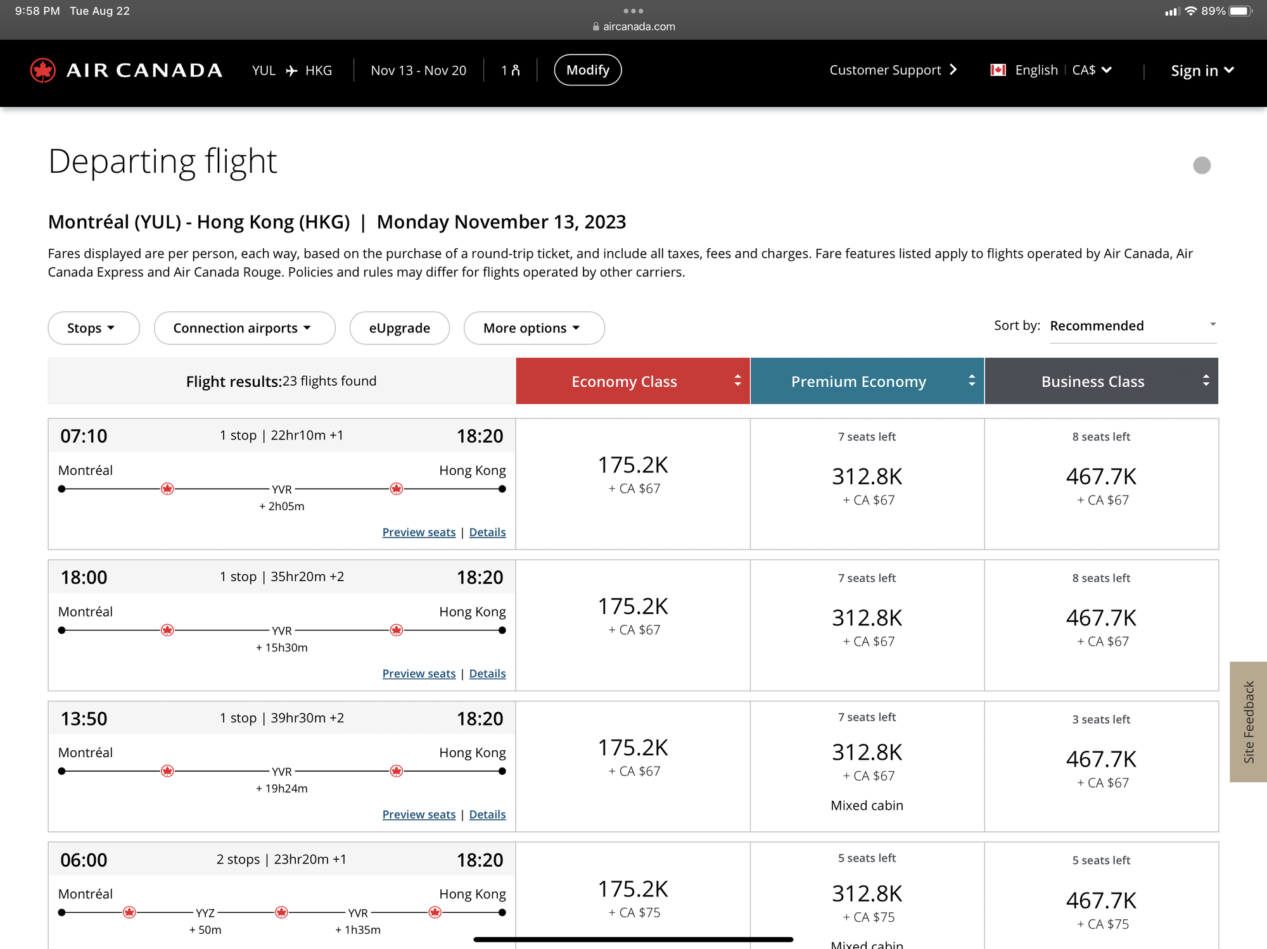Click the Canadian flag icon near English
This screenshot has width=1267, height=949.
[x=998, y=70]
